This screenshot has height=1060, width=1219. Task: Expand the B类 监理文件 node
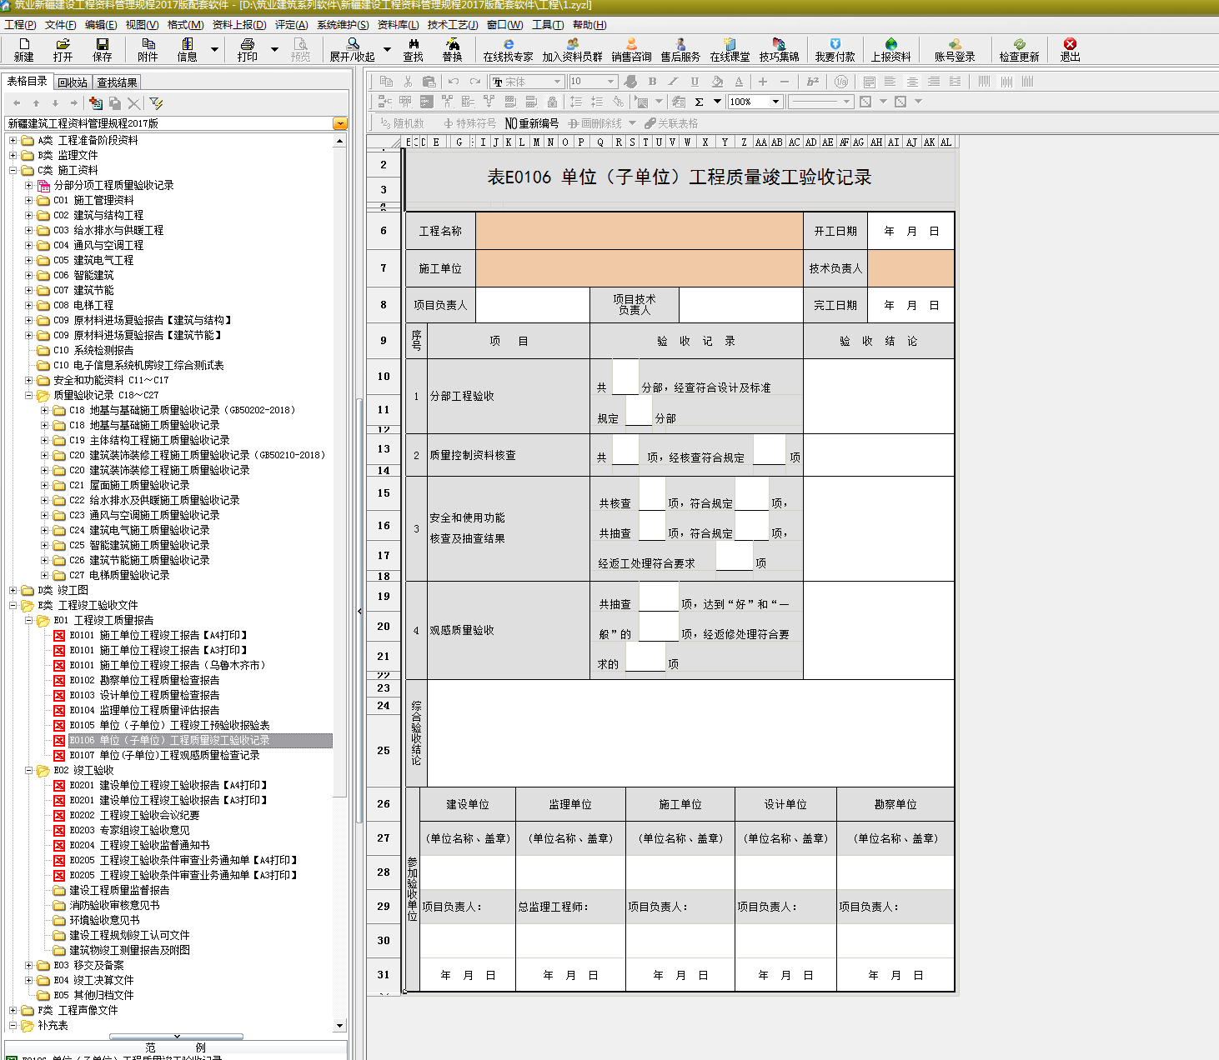(x=13, y=155)
